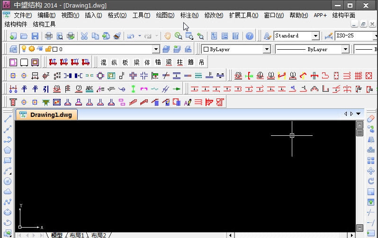This screenshot has height=238, width=378.
Task: Click the 混 toolbar button
Action: click(103, 62)
